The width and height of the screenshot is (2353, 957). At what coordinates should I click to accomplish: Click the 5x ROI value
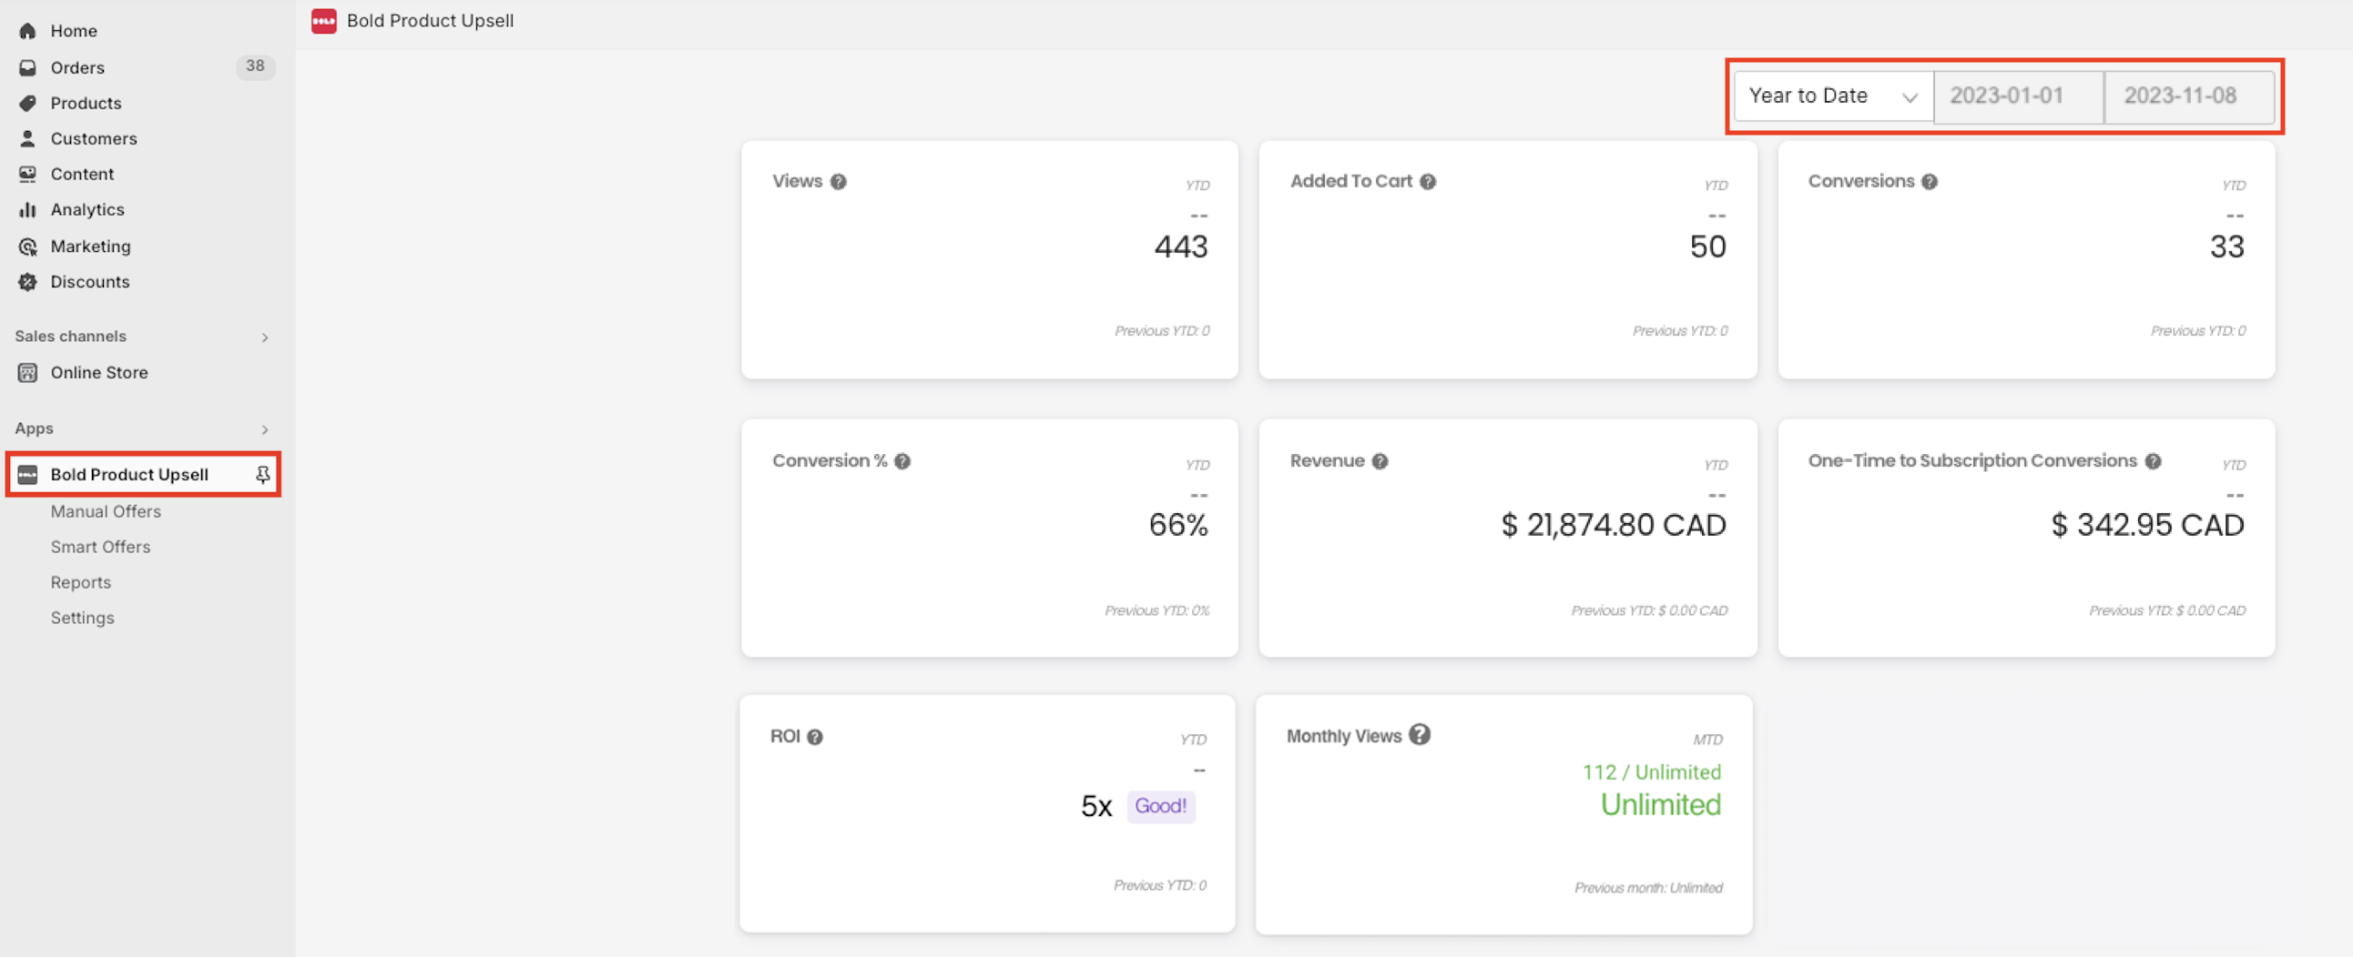[x=1096, y=807]
